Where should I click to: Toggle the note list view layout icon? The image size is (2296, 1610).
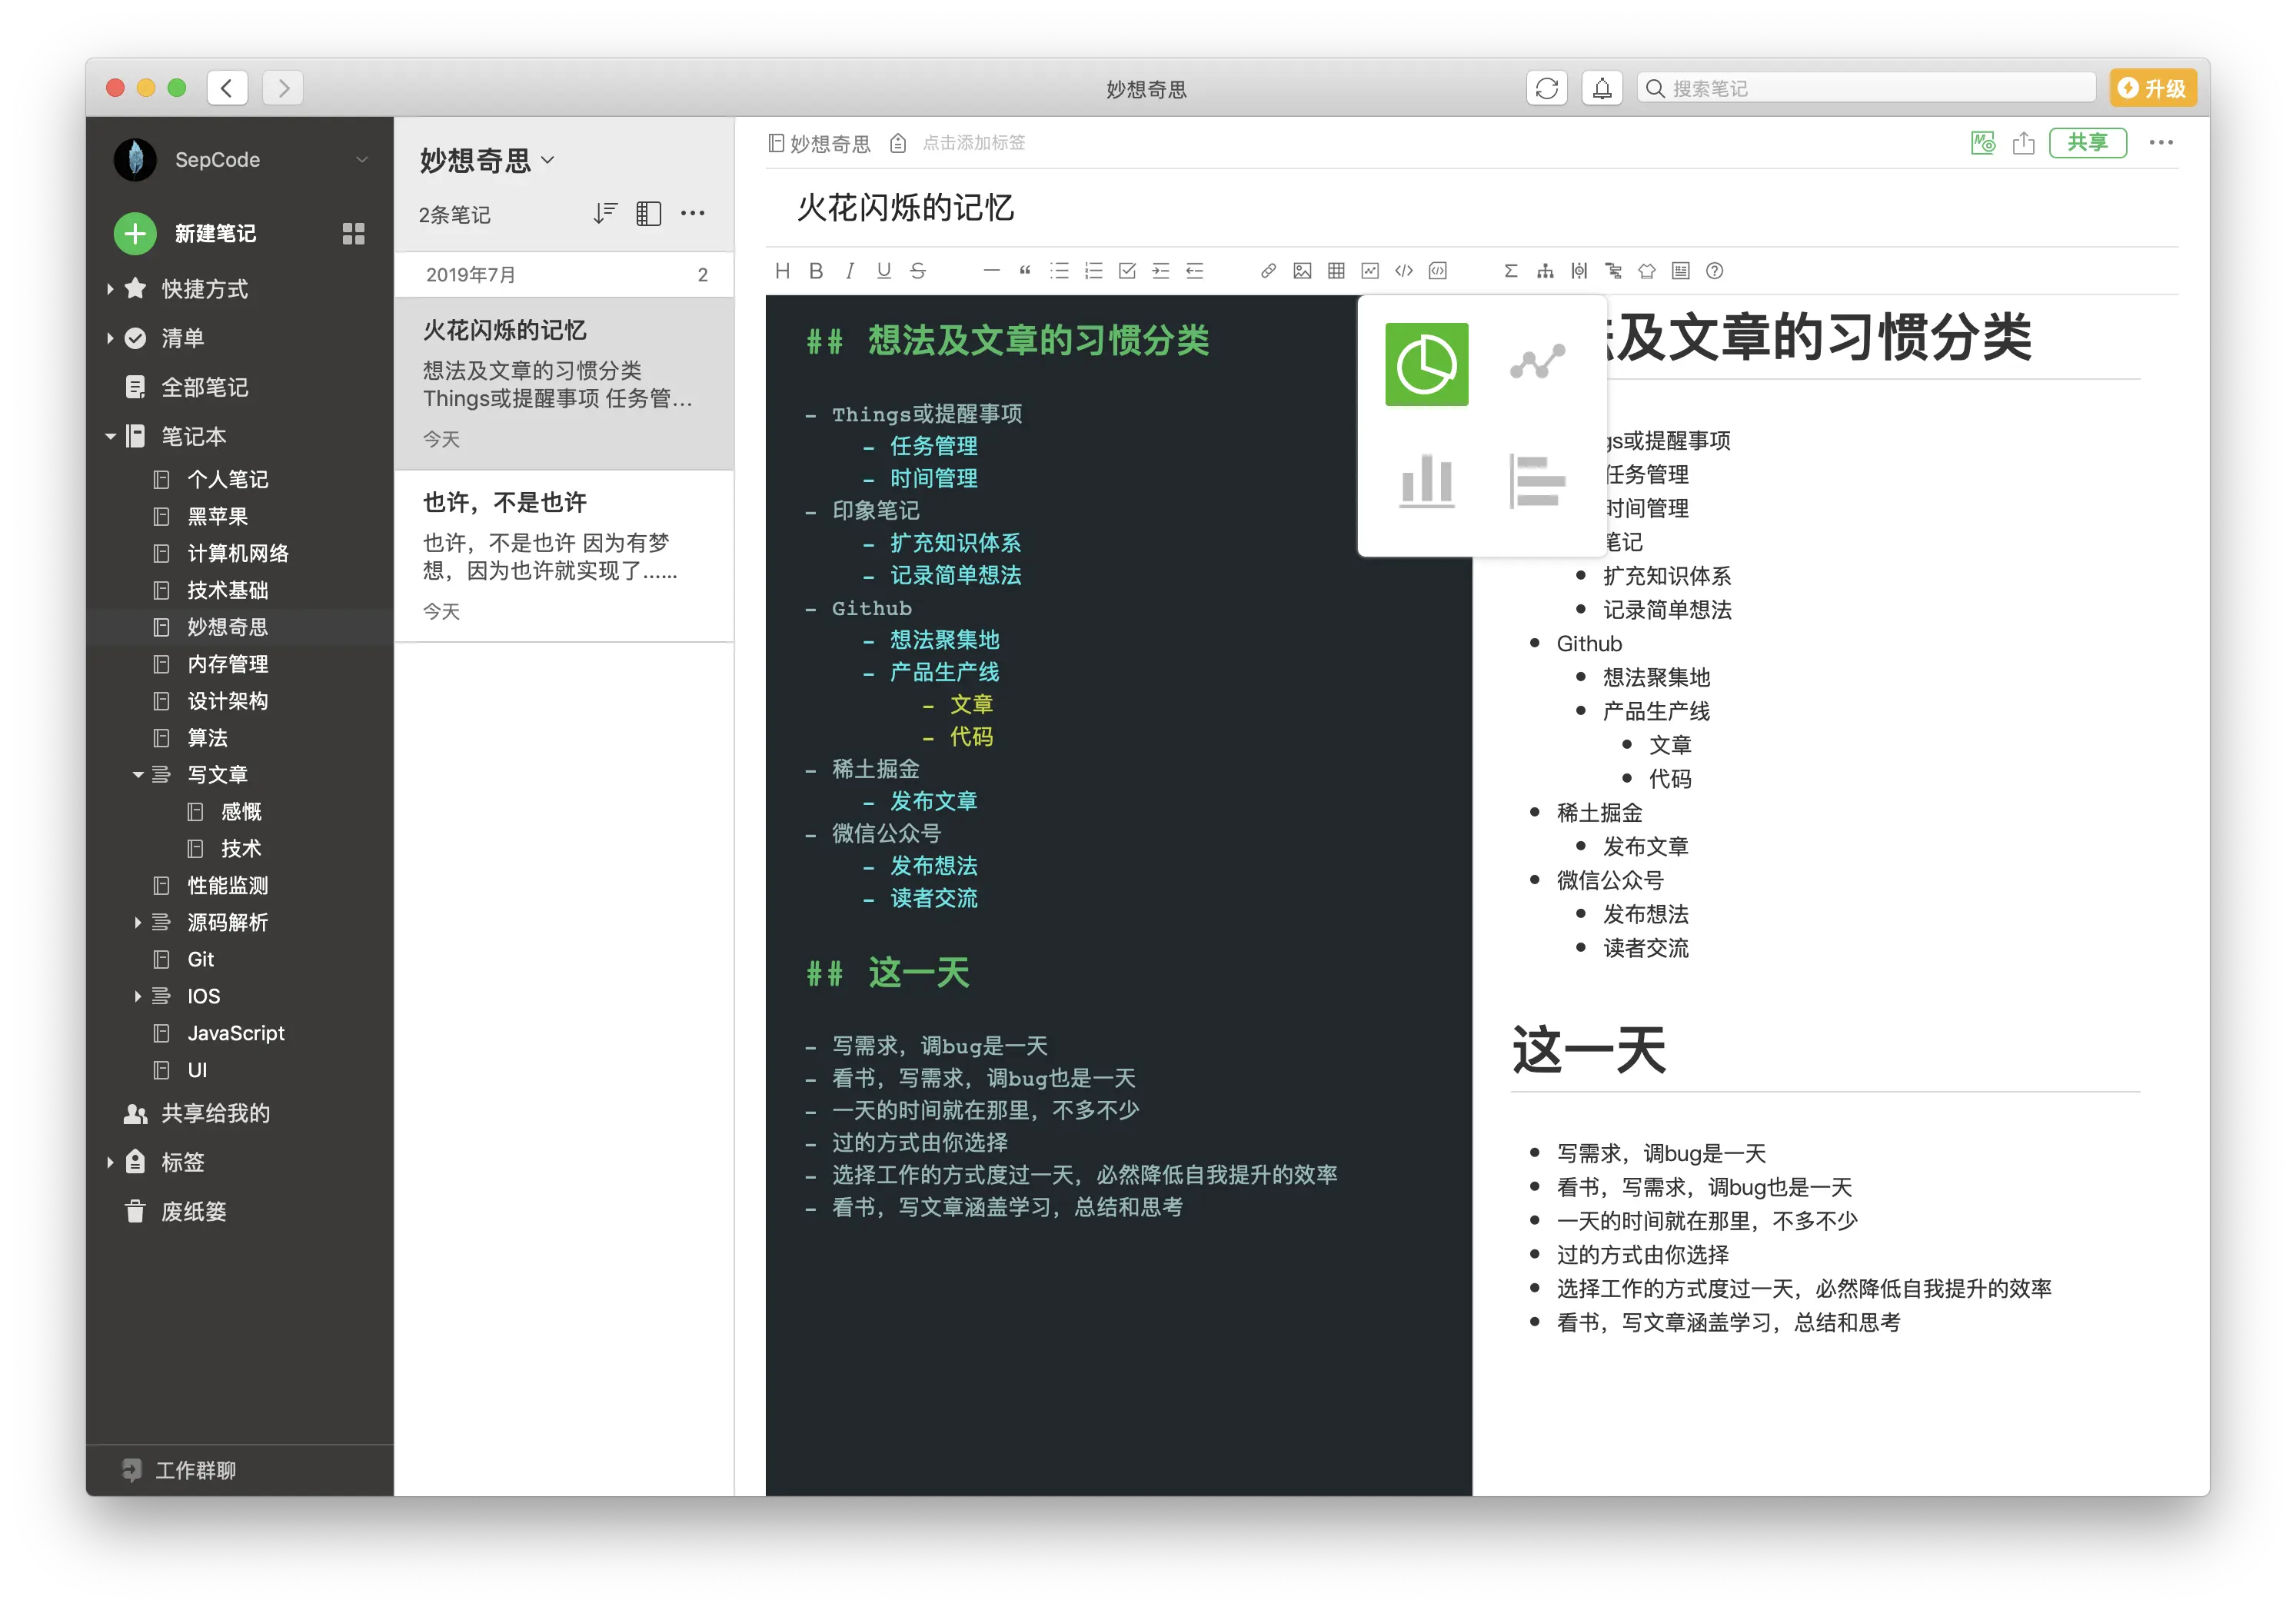tap(648, 214)
